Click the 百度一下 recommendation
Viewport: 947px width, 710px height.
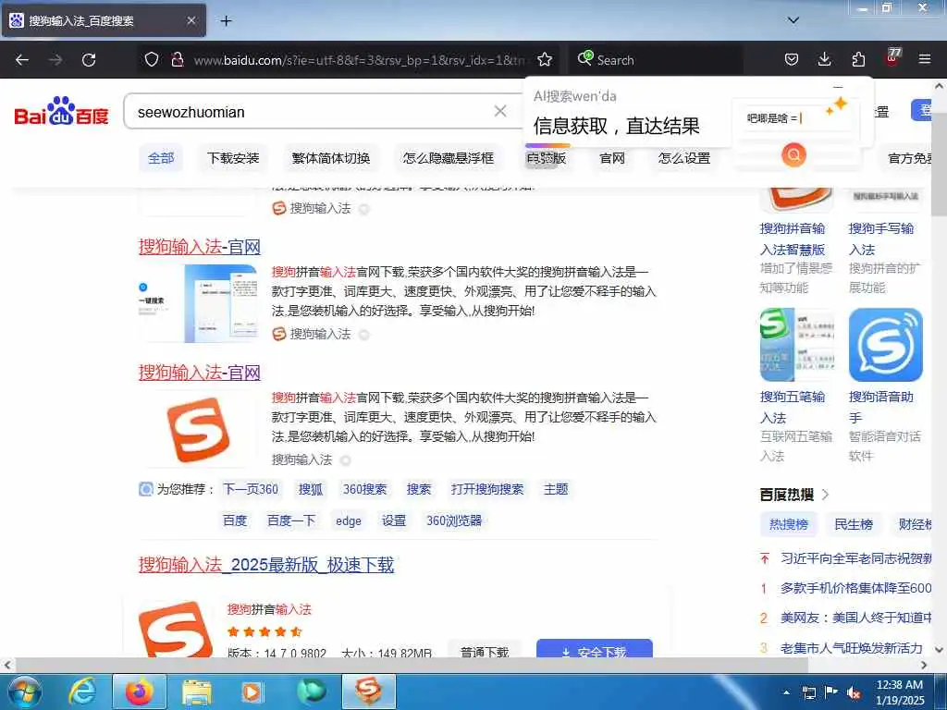pos(291,520)
